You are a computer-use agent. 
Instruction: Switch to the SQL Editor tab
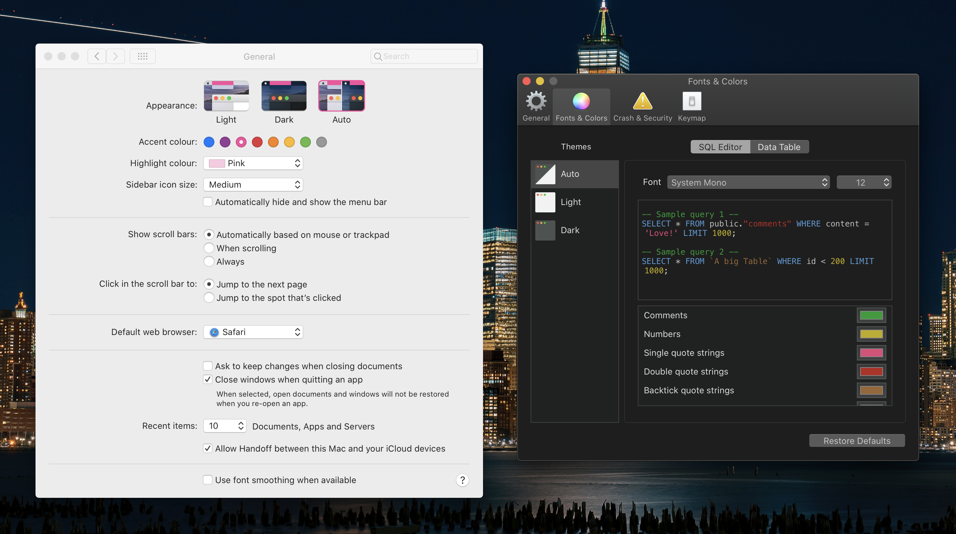[720, 147]
